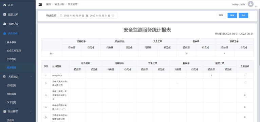Open the 安全工单管理 submenu item
The width and height of the screenshot is (260, 122).
pos(18,50)
